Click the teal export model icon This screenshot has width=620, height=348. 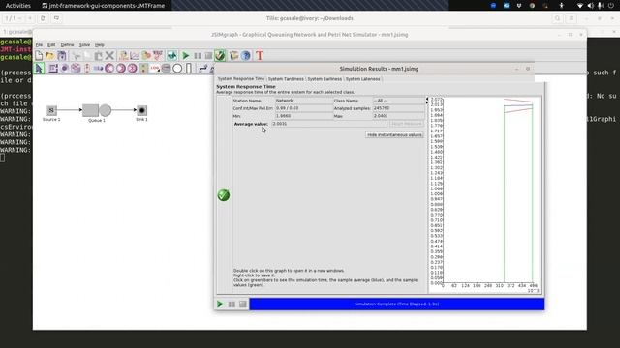171,56
